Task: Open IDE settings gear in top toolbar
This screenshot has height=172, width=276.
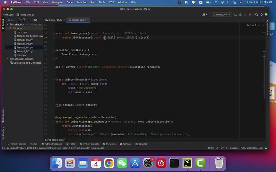Action: (262, 14)
